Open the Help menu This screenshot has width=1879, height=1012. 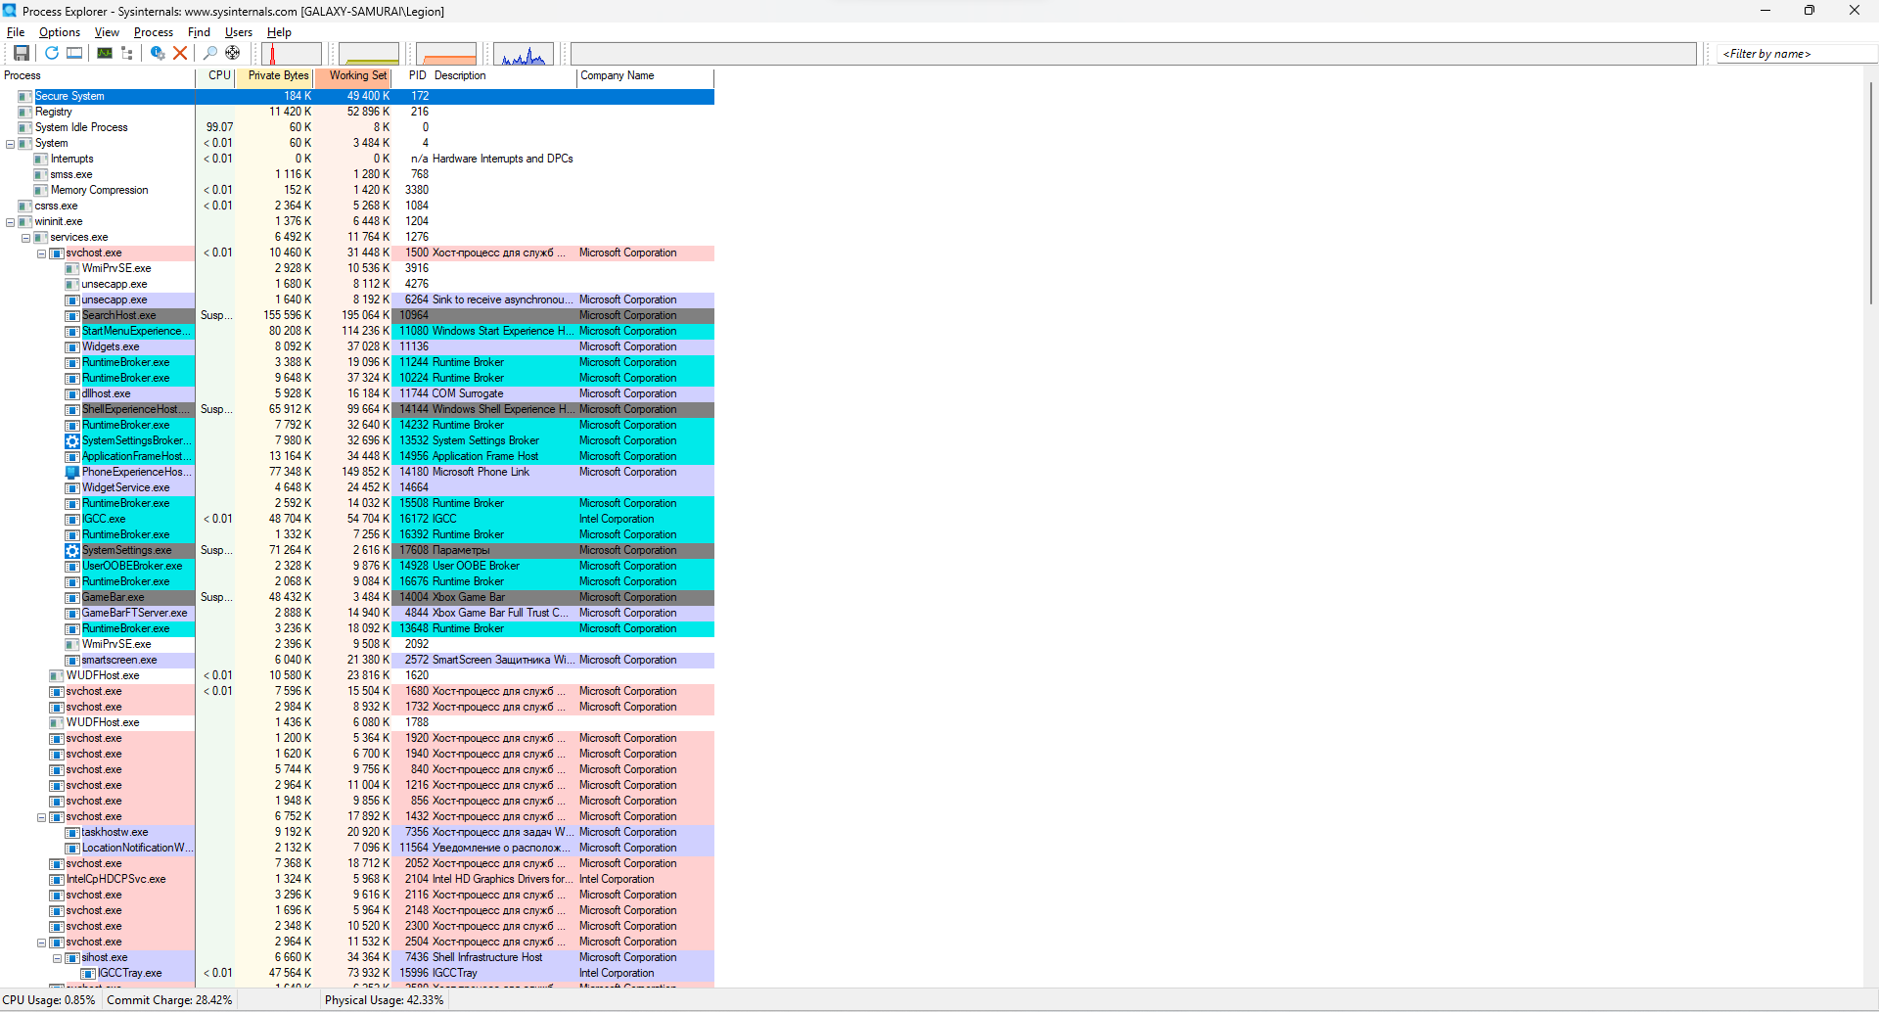279,32
